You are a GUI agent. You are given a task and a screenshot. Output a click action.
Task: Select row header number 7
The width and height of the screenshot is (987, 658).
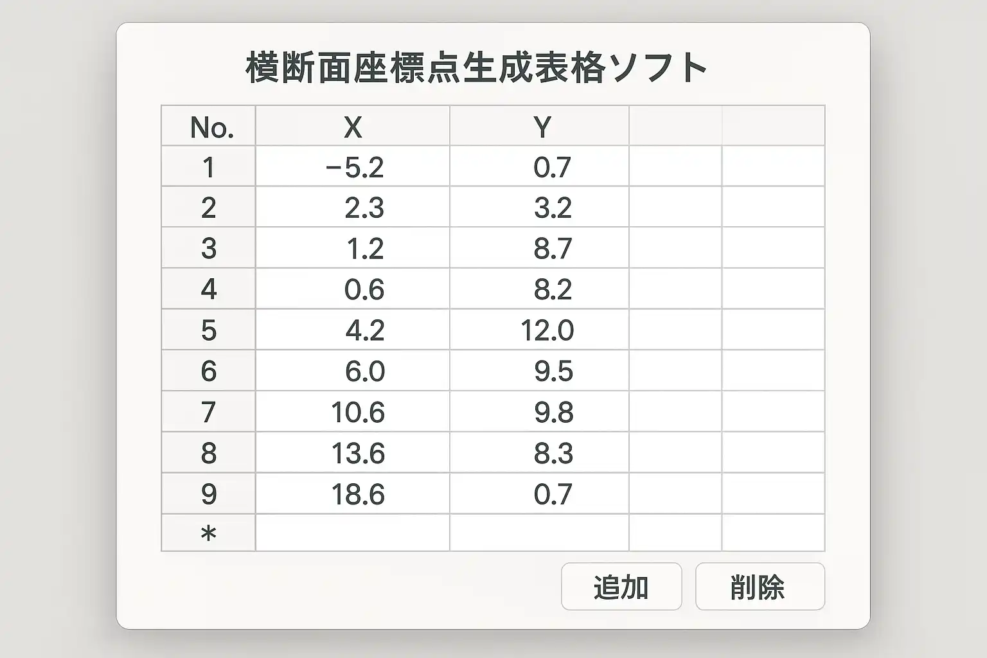(208, 412)
